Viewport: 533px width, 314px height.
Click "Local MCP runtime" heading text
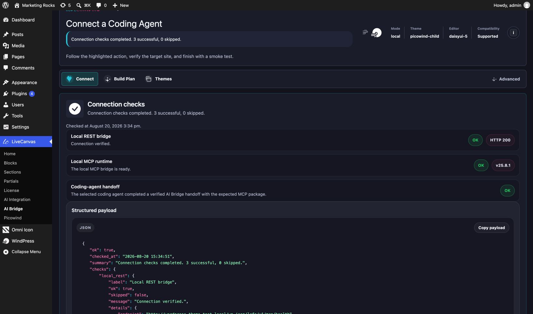pyautogui.click(x=91, y=161)
